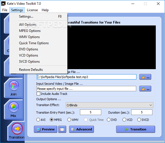Open DVD Options from menu

point(38,49)
